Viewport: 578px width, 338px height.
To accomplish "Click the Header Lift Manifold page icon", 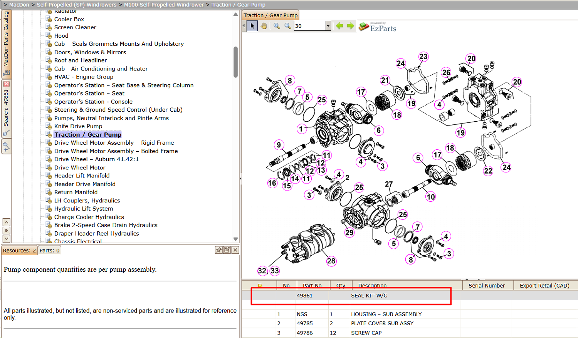I will coord(49,176).
